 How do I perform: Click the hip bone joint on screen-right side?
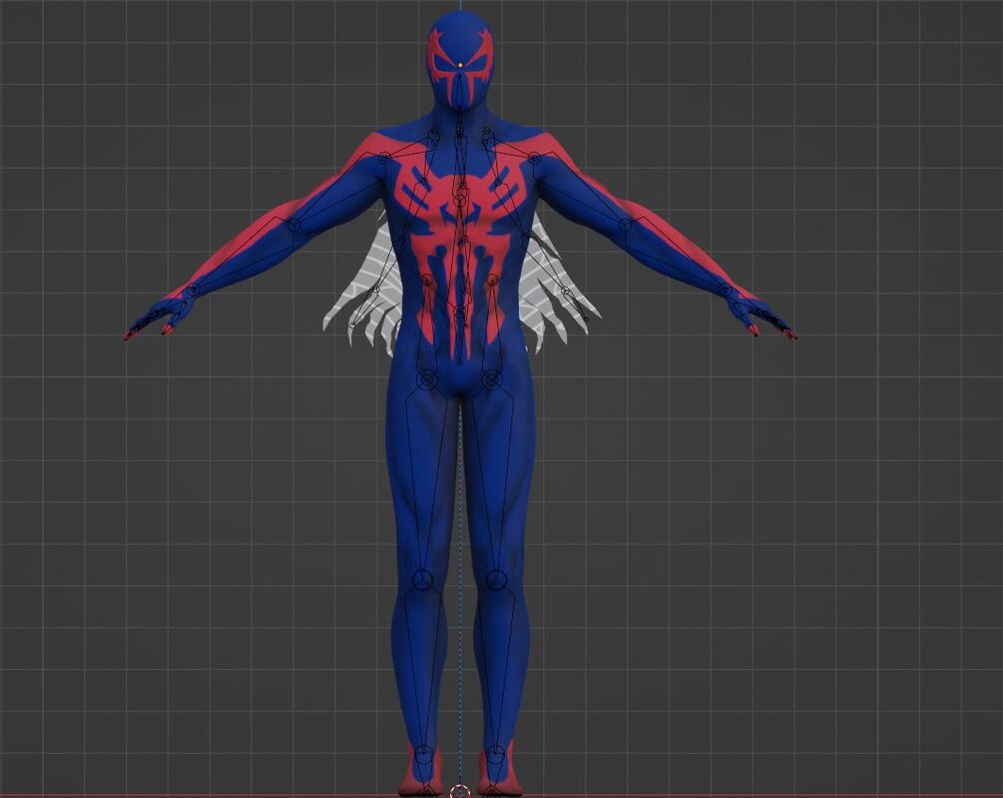click(x=491, y=381)
